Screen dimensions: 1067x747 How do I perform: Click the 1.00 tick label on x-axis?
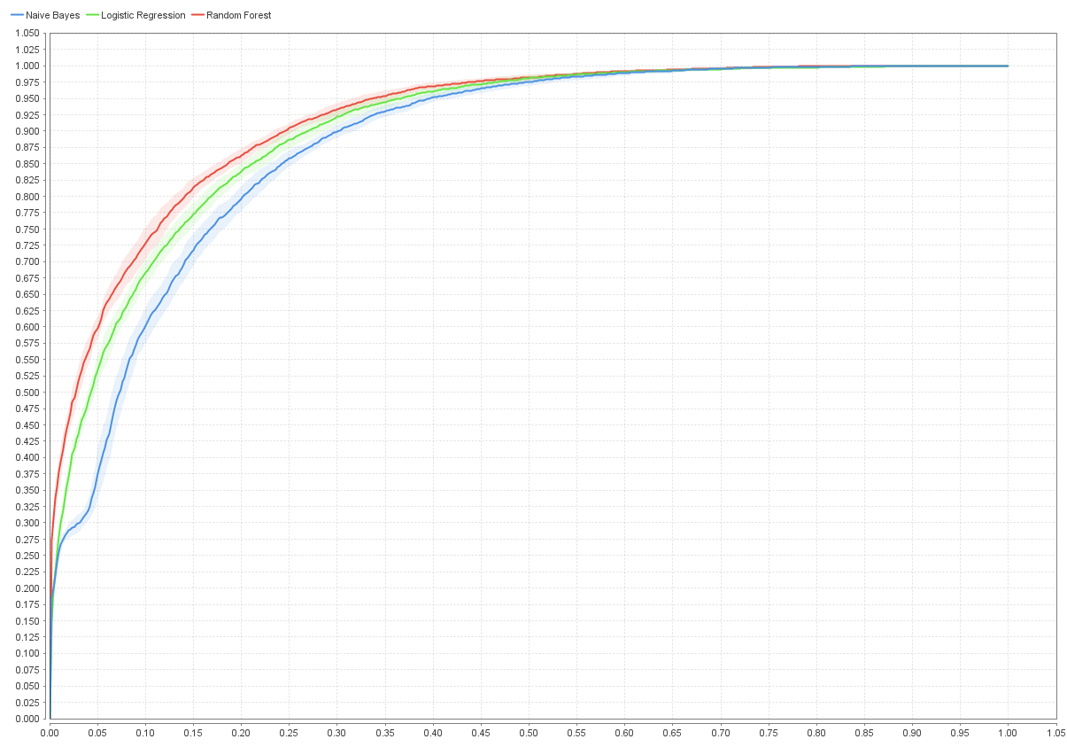tap(1008, 733)
